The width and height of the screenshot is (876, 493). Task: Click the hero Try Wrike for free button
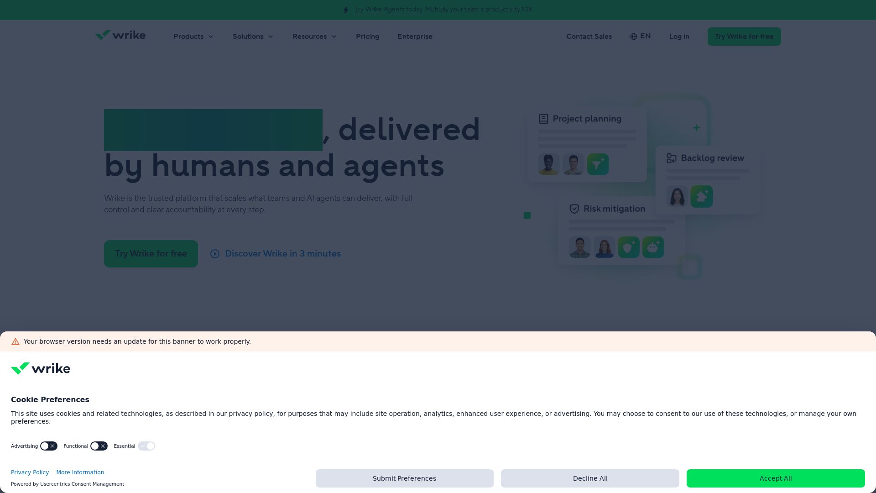[151, 254]
